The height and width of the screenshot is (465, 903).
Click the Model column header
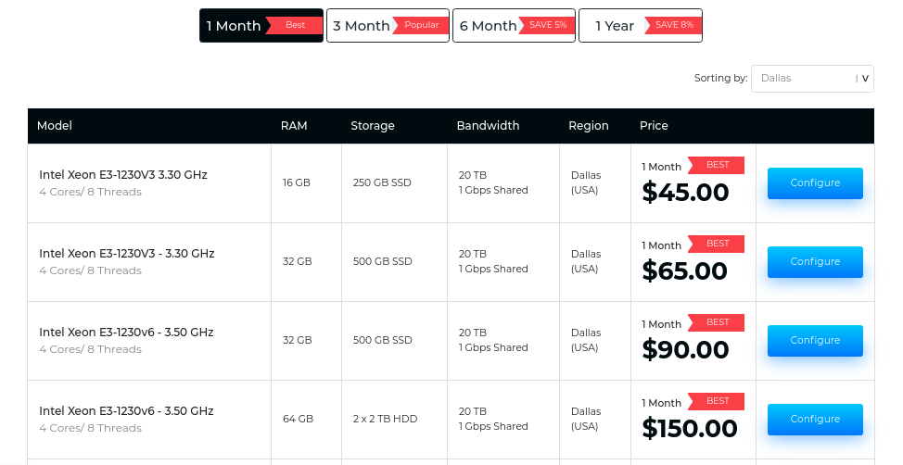coord(54,125)
